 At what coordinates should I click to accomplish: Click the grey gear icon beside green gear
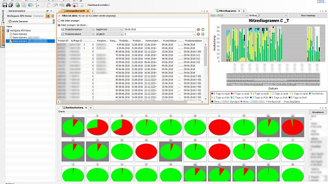24,5
